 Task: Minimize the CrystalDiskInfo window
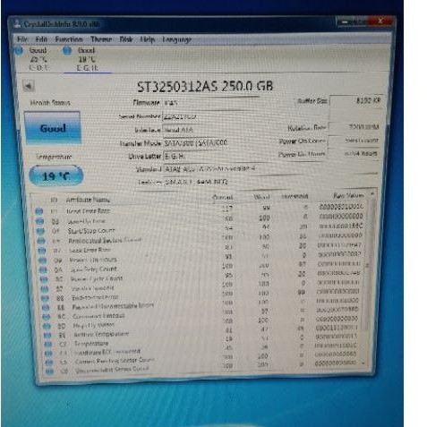(345, 21)
